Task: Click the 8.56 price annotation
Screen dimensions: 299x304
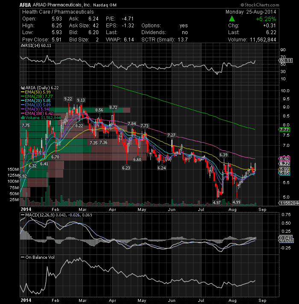Action: click(x=99, y=110)
